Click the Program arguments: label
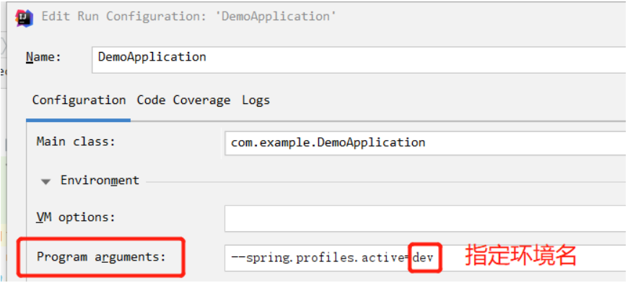The width and height of the screenshot is (633, 283). (101, 257)
